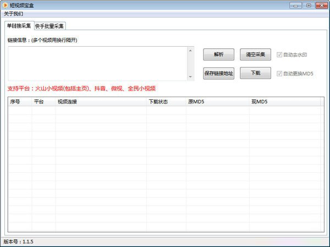Click the 保存链接地址 button
330x247 pixels.
point(218,74)
